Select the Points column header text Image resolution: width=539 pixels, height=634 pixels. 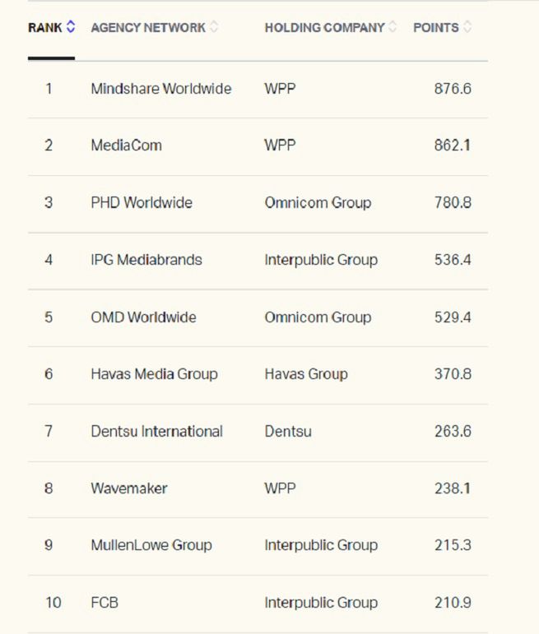(x=435, y=27)
